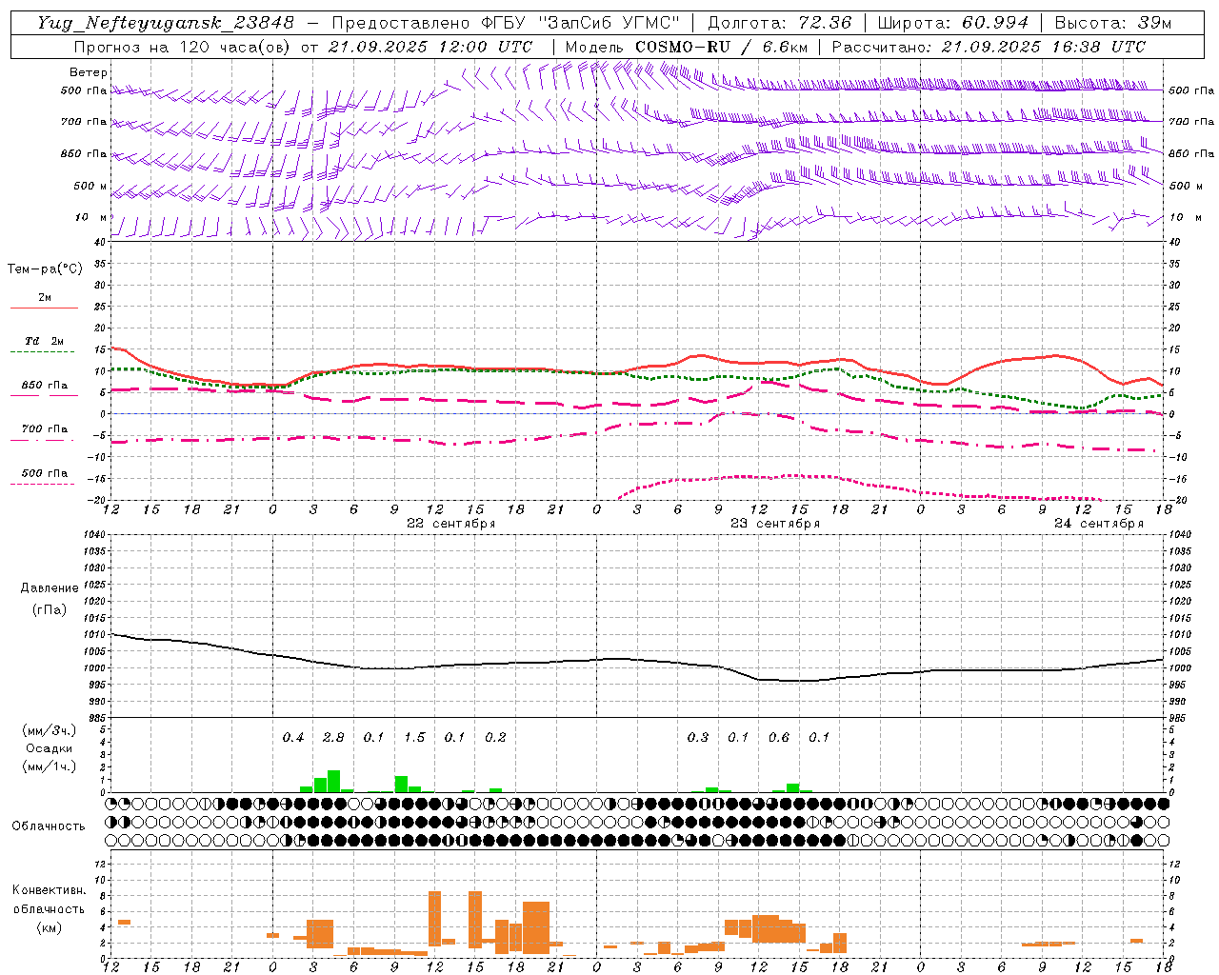Click the precipitation value '0.4'
The height and width of the screenshot is (975, 1219).
[293, 738]
